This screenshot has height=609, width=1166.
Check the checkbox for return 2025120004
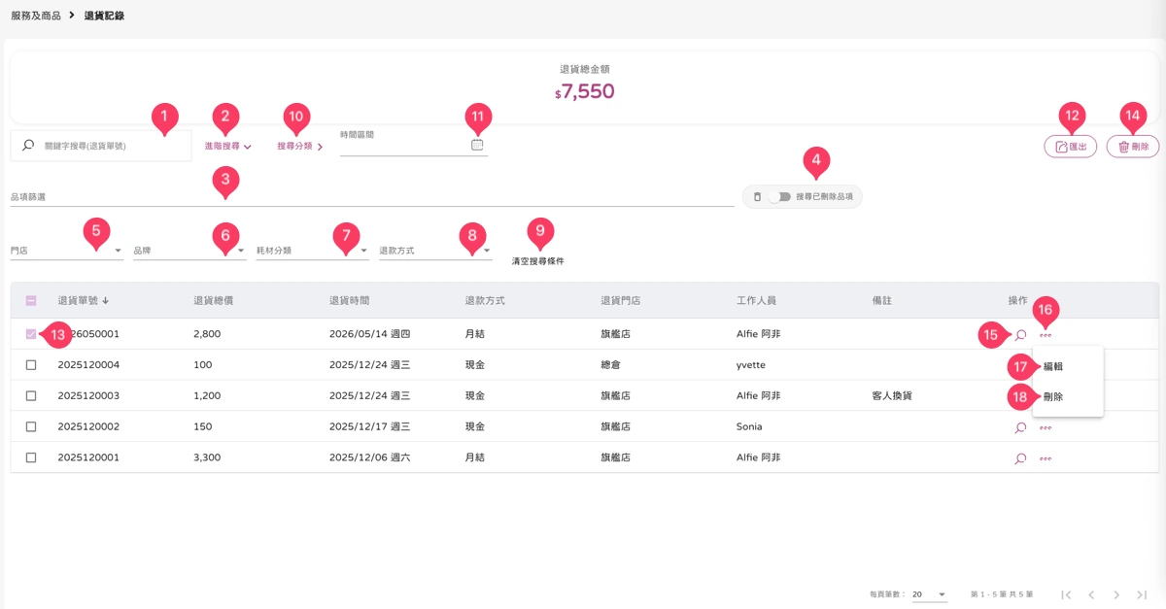(x=31, y=365)
